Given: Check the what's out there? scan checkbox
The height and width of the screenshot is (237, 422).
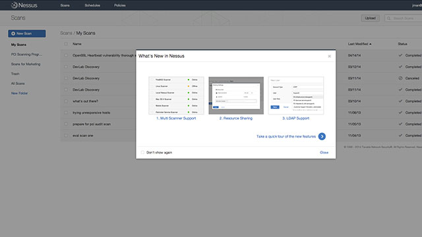Looking at the screenshot, I should (x=66, y=101).
